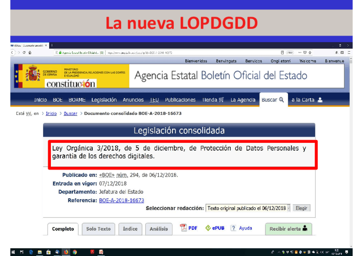Click the browser home icon
Image resolution: width=363 pixels, height=256 pixels.
click(30, 53)
